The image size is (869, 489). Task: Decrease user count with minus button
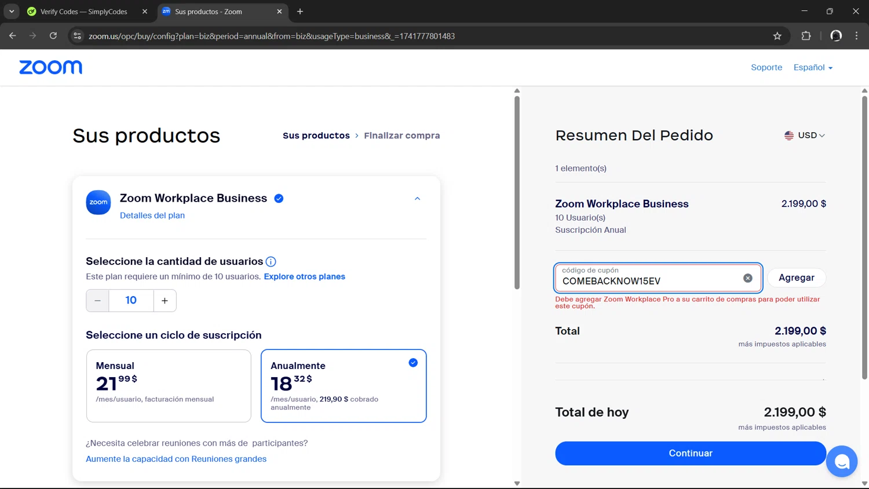tap(97, 301)
